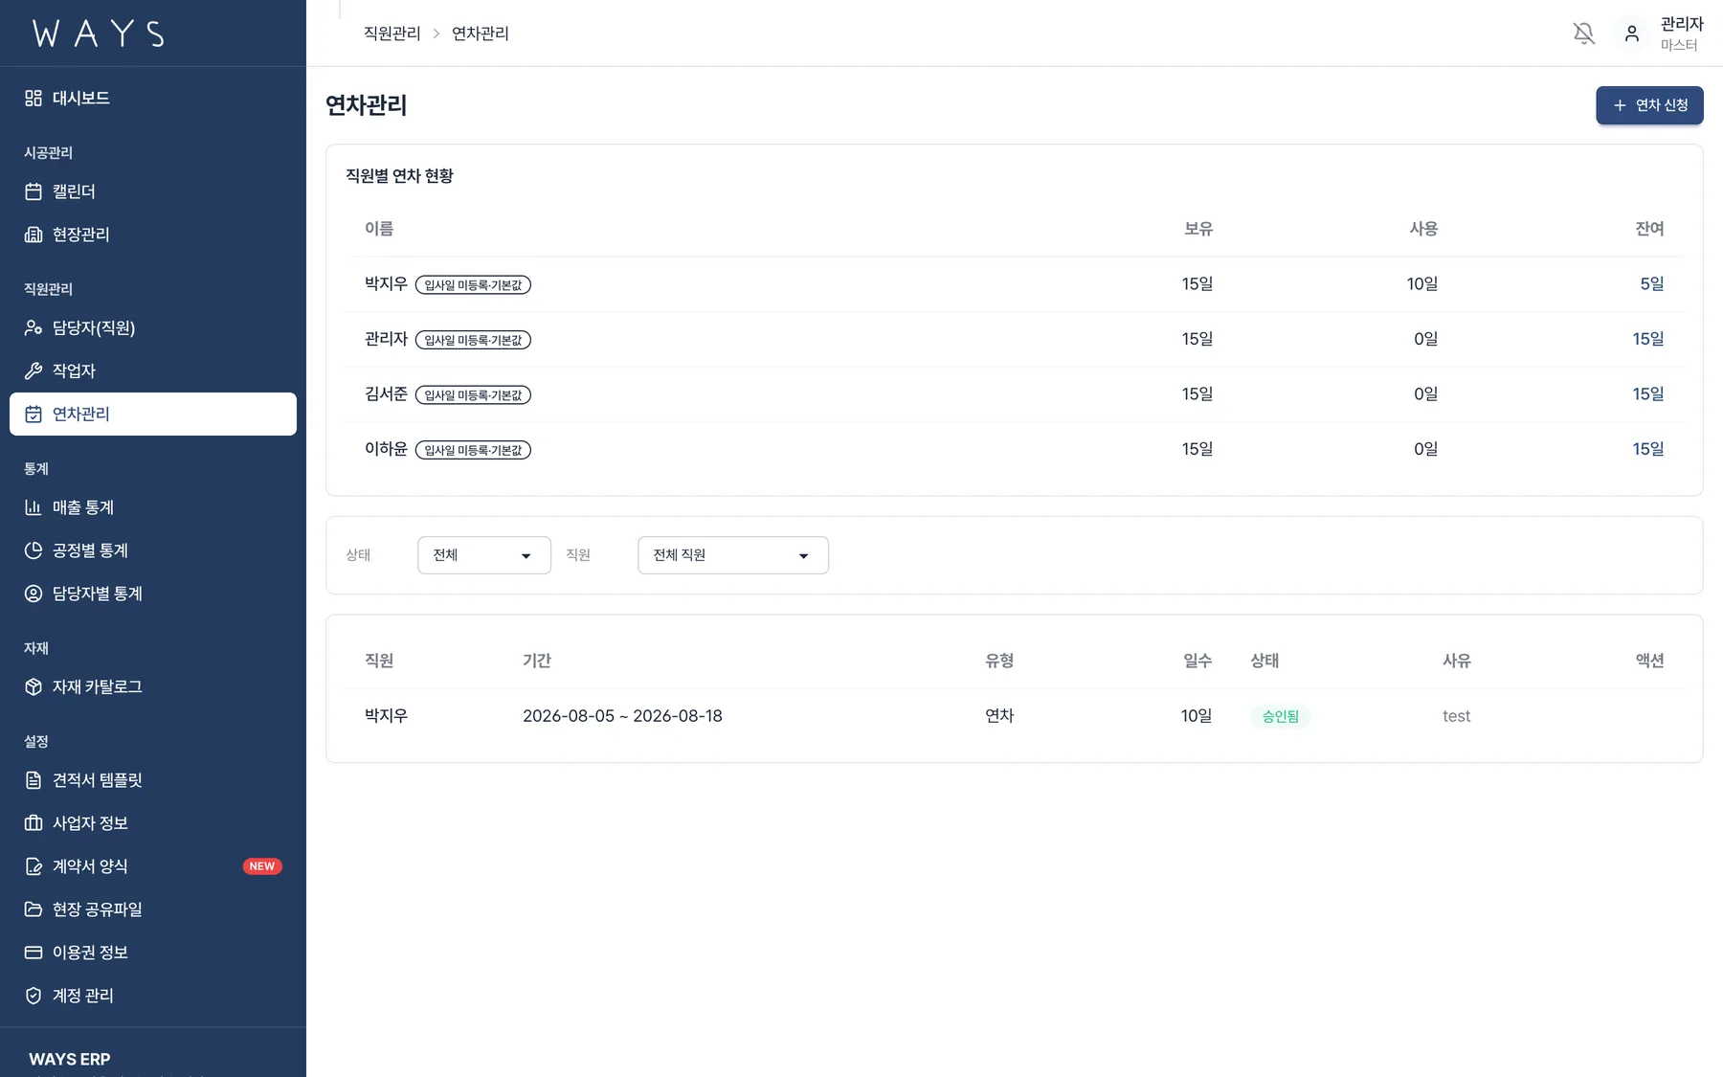Click the 직원관리 breadcrumb link
Viewport: 1723px width, 1077px height.
pyautogui.click(x=392, y=34)
